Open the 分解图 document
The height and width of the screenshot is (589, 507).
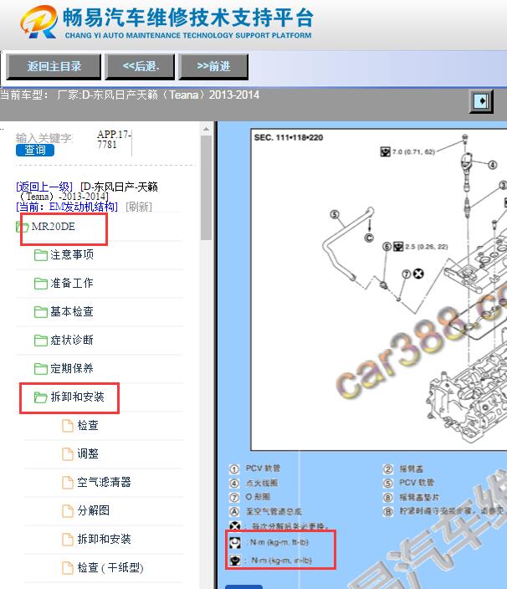pos(94,510)
